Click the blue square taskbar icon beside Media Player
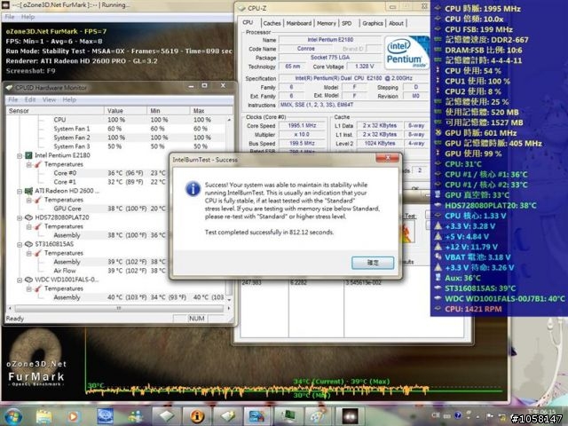This screenshot has height=426, width=568. (105, 416)
